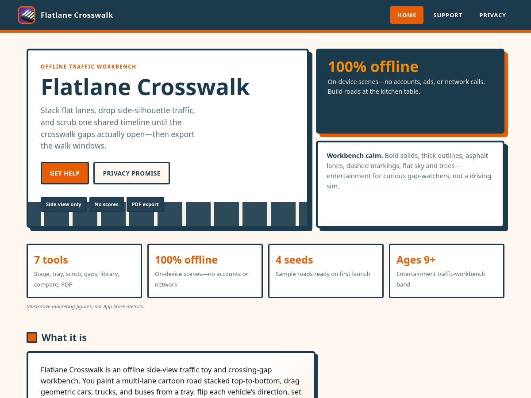Click the 'Ages 9+' stat heading
Image resolution: width=531 pixels, height=398 pixels.
(x=416, y=260)
